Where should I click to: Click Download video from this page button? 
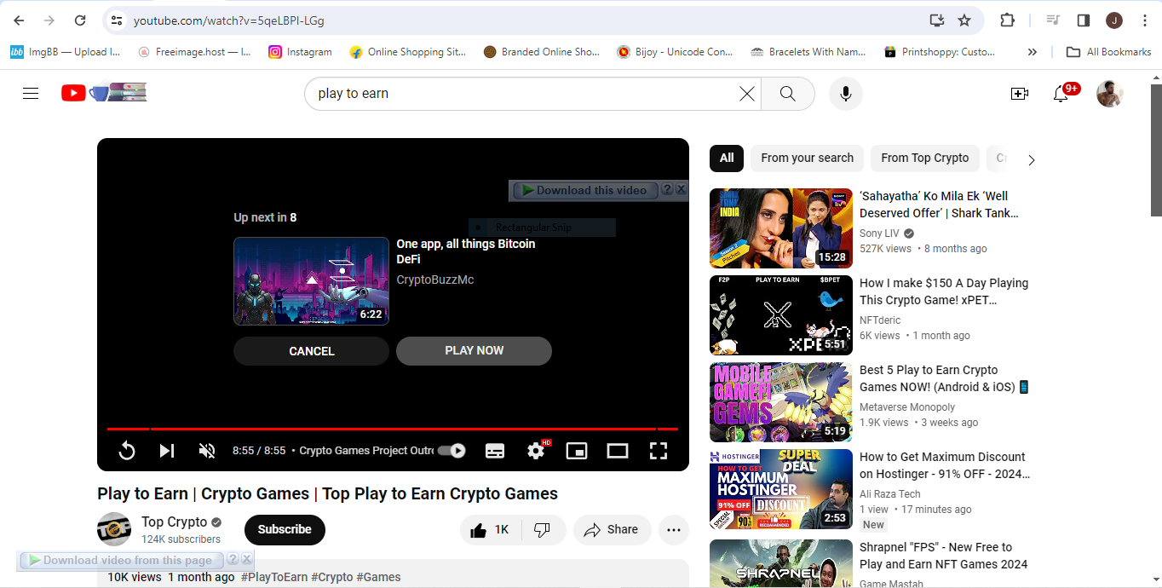point(120,560)
